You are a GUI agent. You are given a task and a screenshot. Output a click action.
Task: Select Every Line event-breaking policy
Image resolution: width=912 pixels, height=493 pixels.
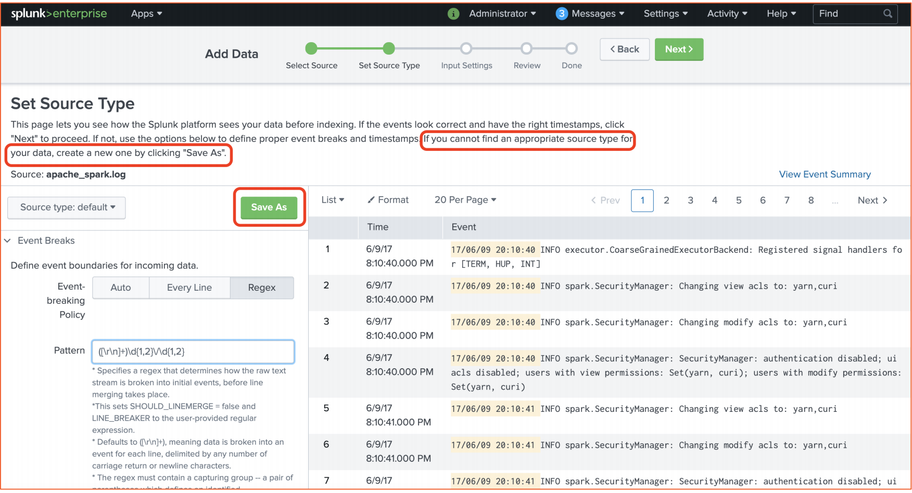click(189, 288)
